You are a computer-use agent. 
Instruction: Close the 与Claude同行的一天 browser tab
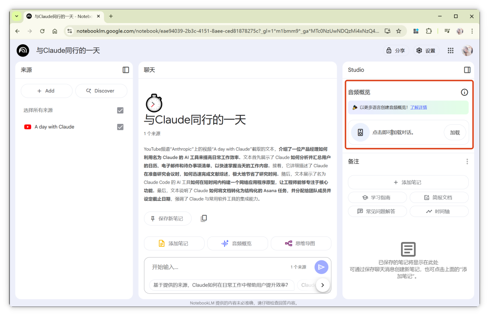[98, 16]
